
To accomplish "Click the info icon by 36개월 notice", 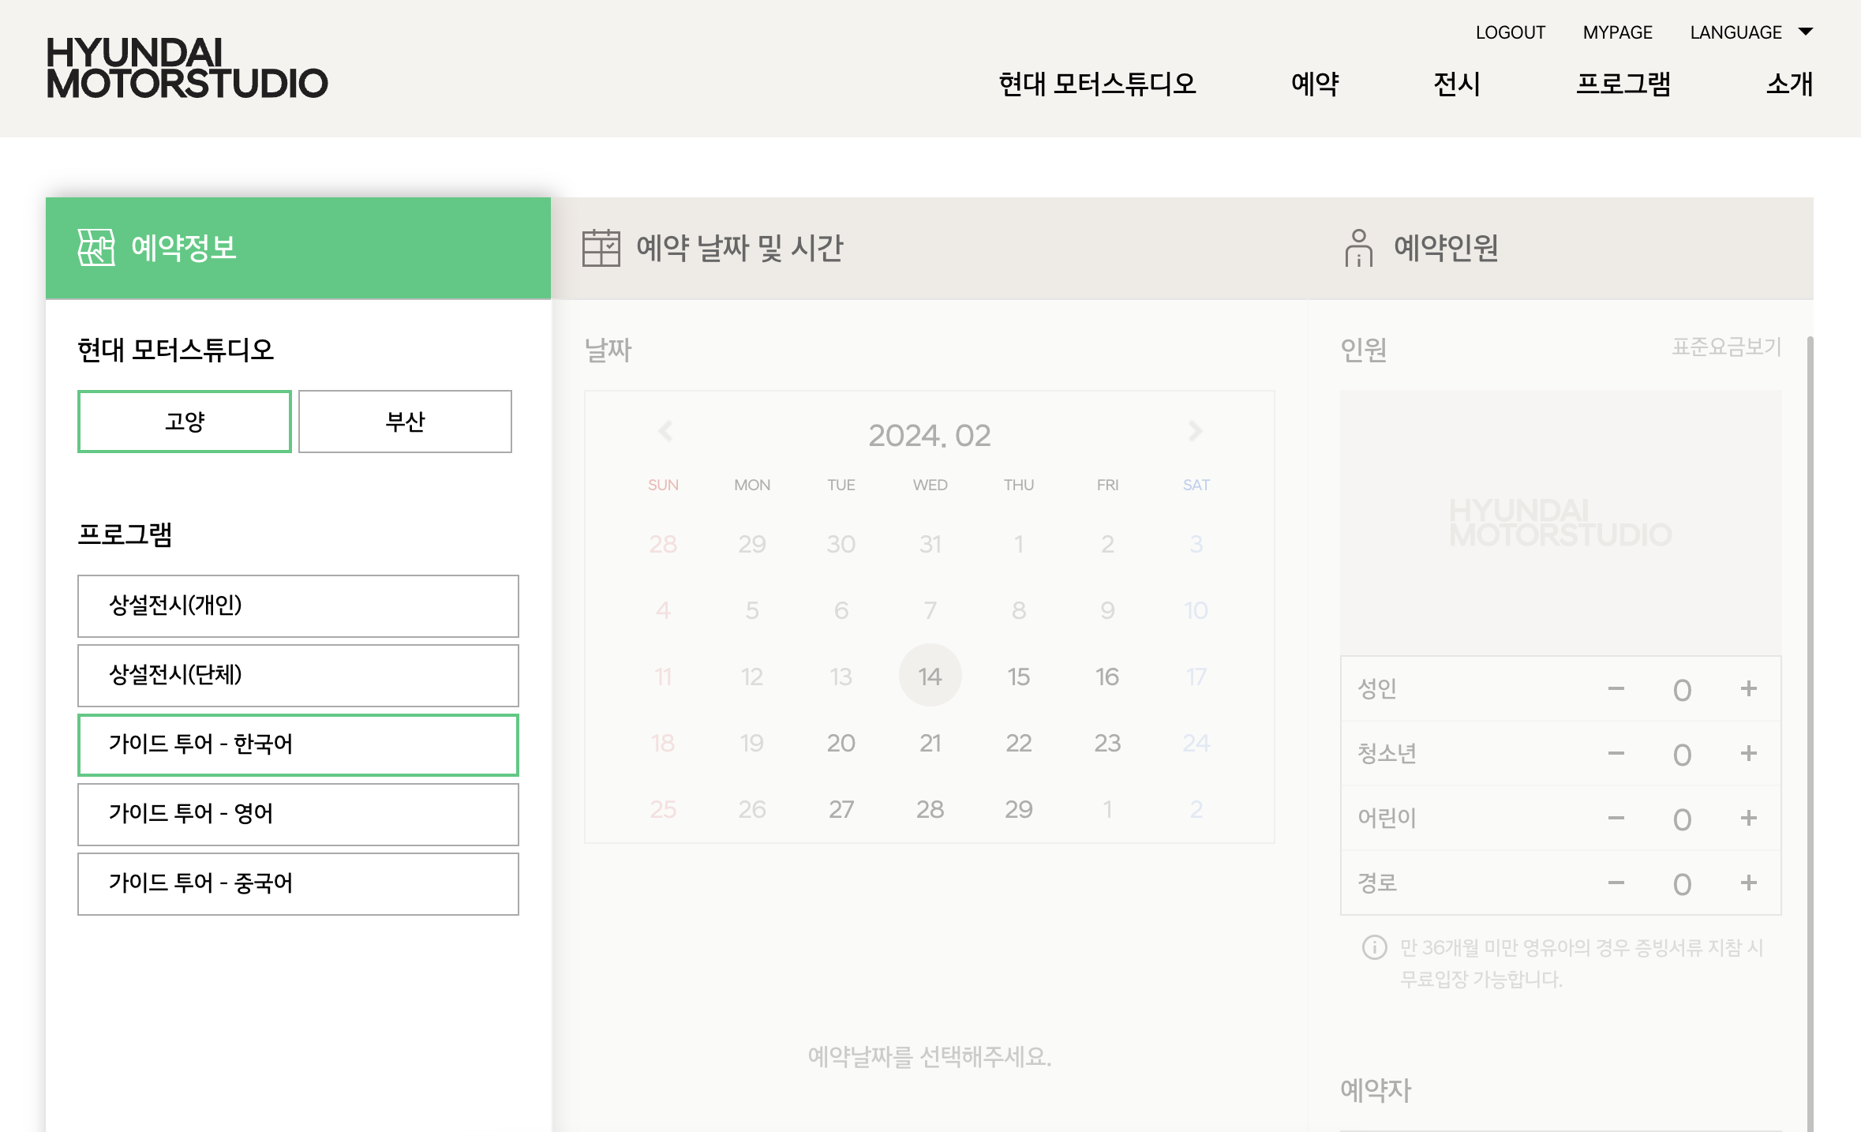I will (x=1374, y=947).
